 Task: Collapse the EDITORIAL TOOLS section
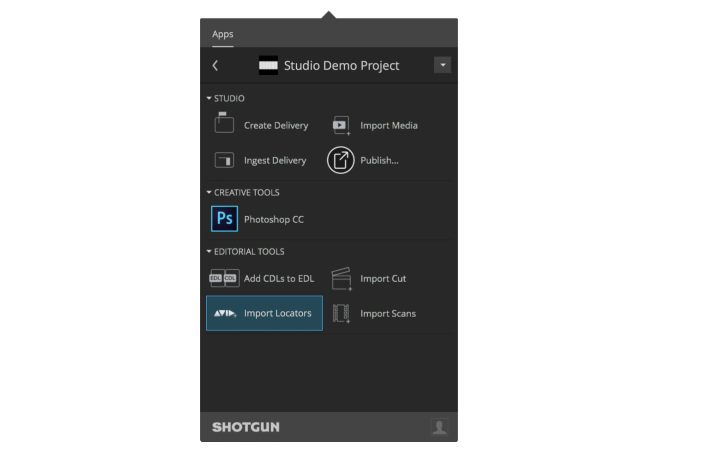coord(209,251)
